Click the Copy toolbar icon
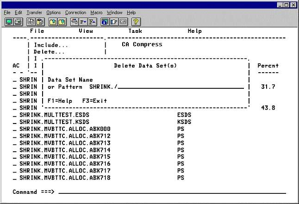 click(x=31, y=21)
